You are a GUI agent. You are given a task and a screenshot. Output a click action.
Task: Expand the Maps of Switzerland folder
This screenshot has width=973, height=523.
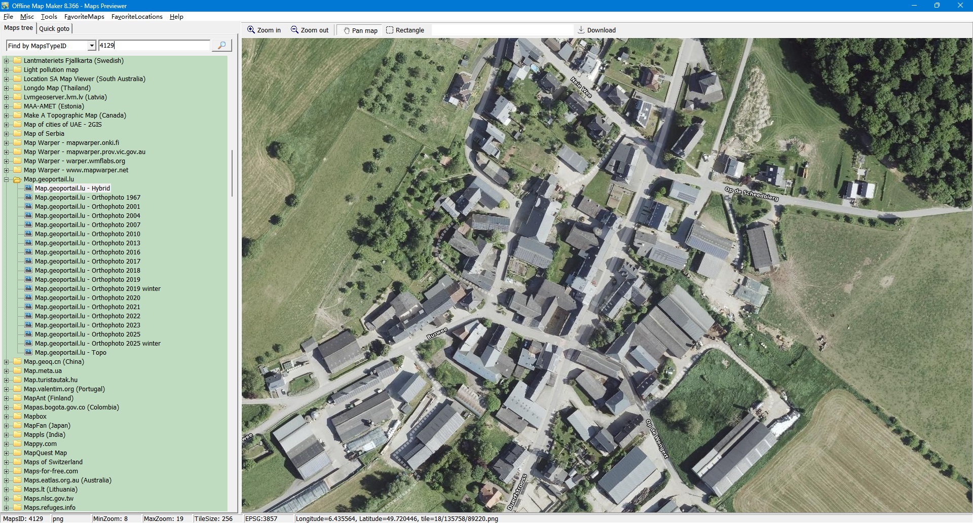(7, 462)
